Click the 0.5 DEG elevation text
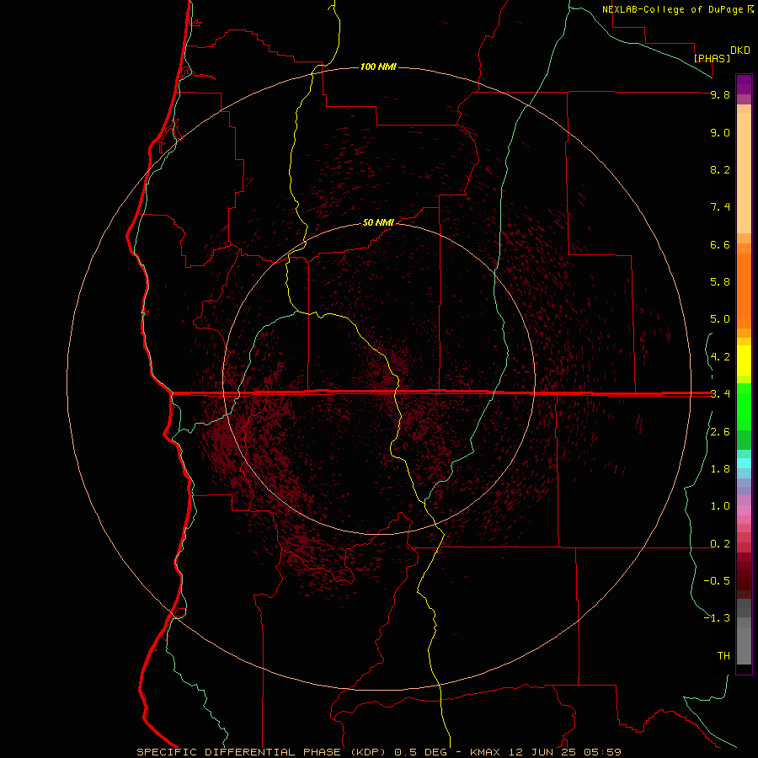 [x=421, y=752]
